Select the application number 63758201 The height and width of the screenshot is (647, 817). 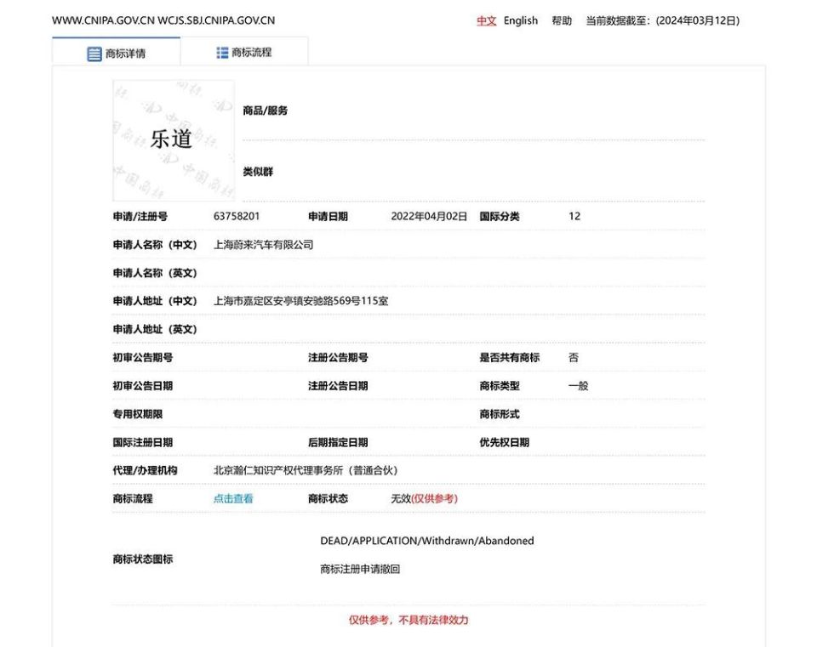239,216
